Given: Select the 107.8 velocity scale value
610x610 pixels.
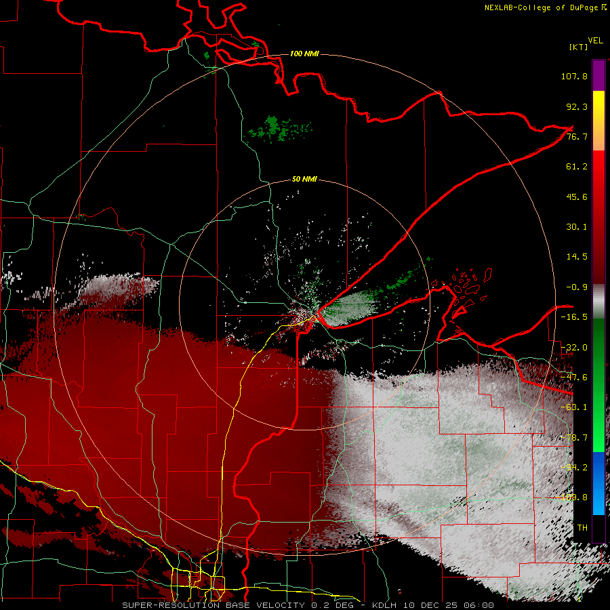Looking at the screenshot, I should click(574, 76).
